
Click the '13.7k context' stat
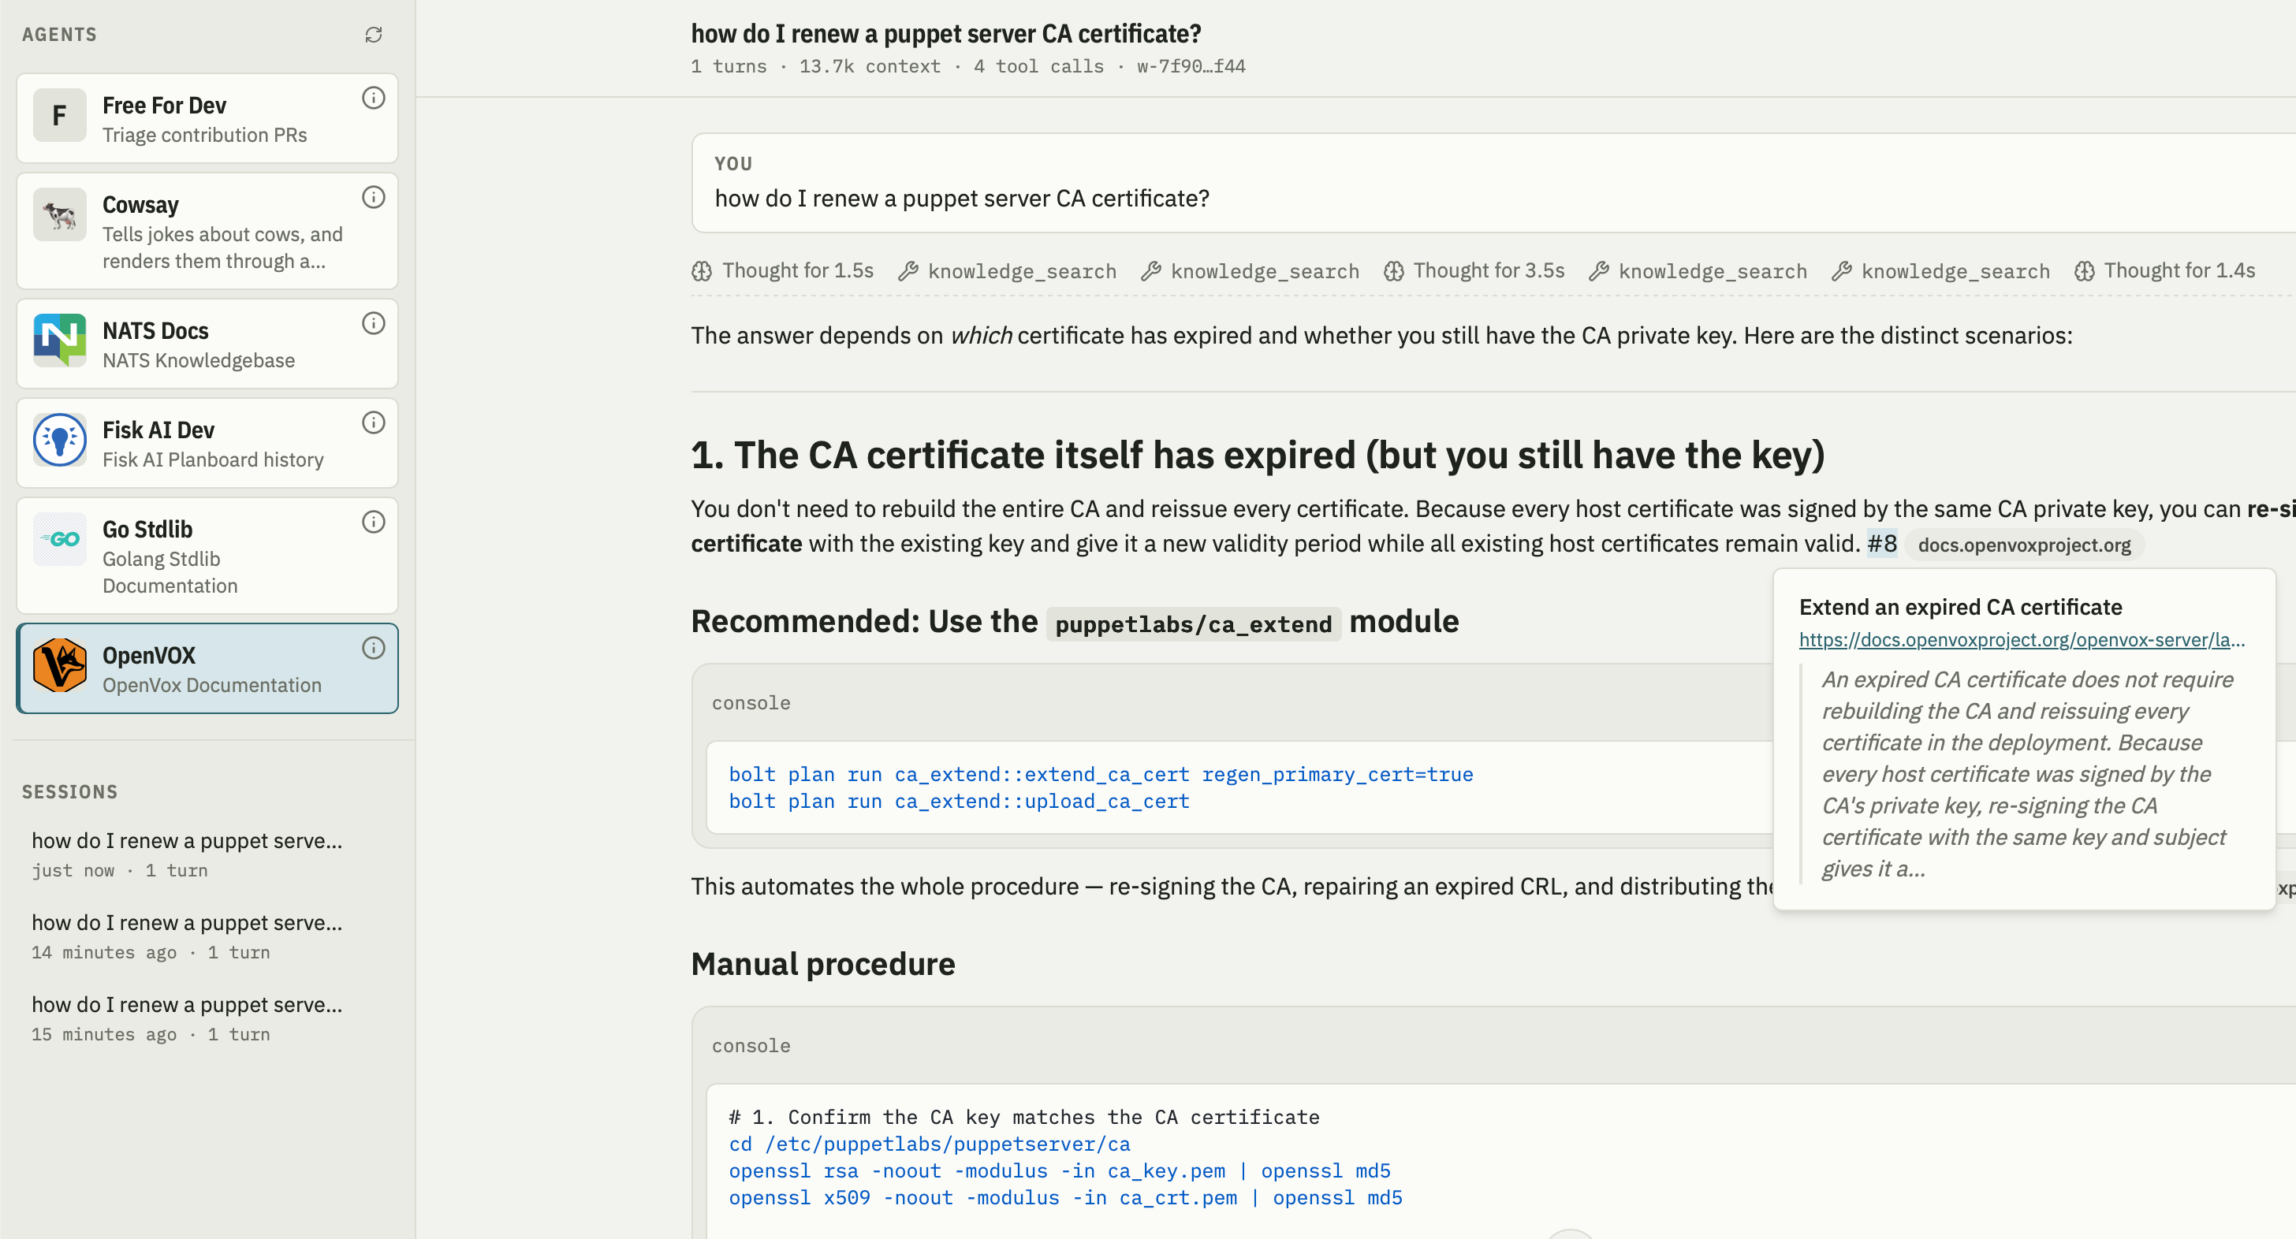click(869, 67)
